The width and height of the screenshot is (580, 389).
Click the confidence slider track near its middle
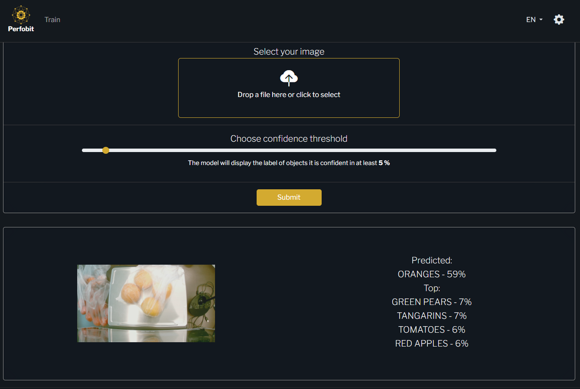tap(289, 150)
